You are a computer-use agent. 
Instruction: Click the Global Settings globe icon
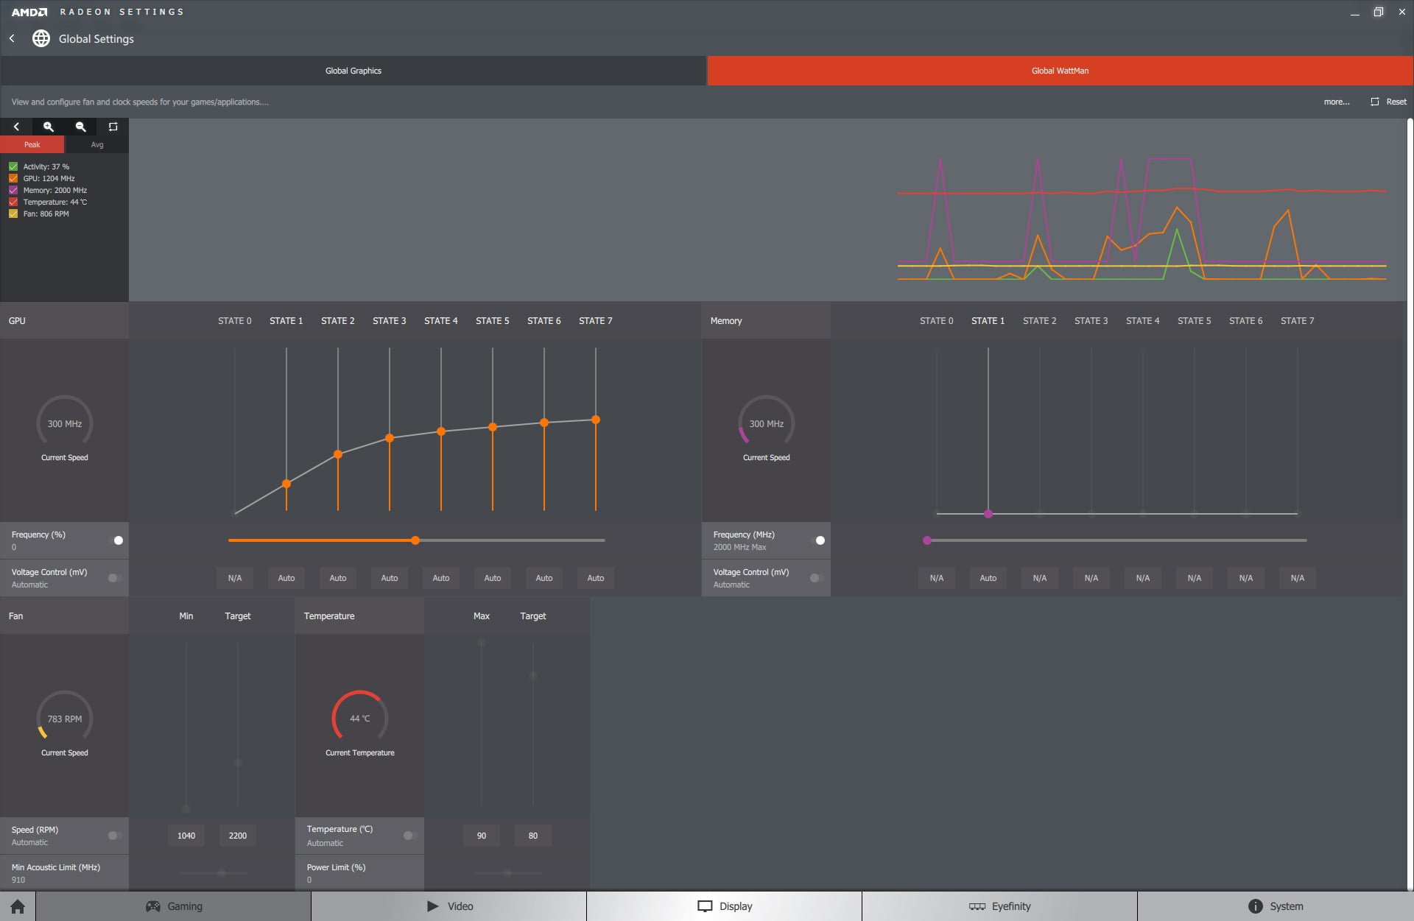pyautogui.click(x=41, y=38)
